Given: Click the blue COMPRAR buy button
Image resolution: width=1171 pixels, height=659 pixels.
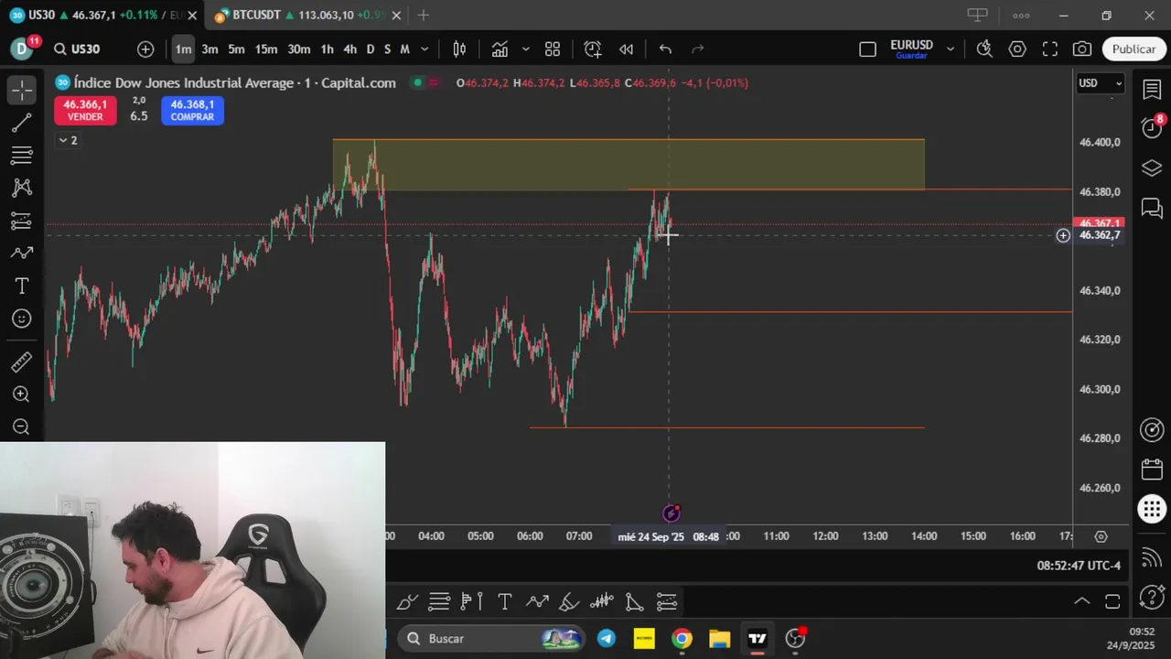Looking at the screenshot, I should [192, 111].
